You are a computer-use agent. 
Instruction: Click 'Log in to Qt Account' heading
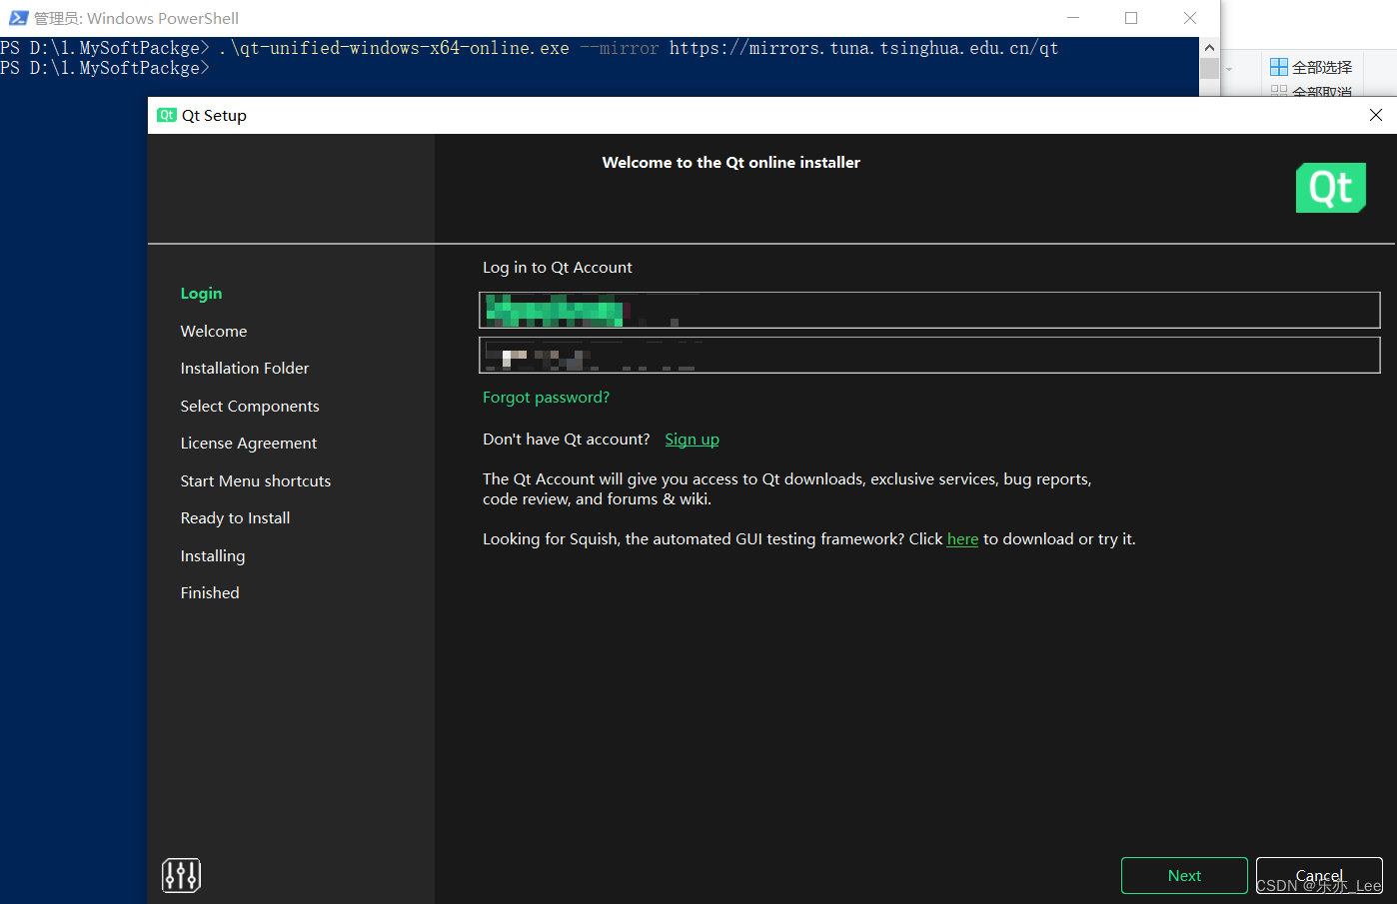coord(558,268)
